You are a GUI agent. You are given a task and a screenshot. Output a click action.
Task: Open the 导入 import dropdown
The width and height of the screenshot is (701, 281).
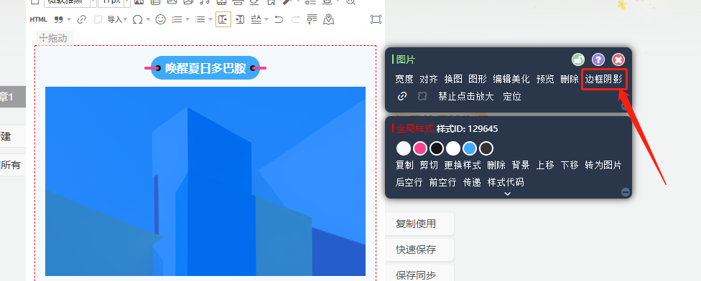pyautogui.click(x=117, y=19)
